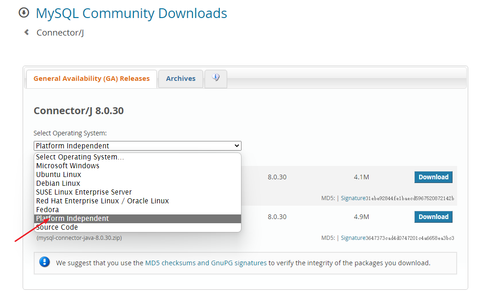Open MD5 checksums and GnuPG signatures link
Viewport: 483px width, 293px height.
206,263
